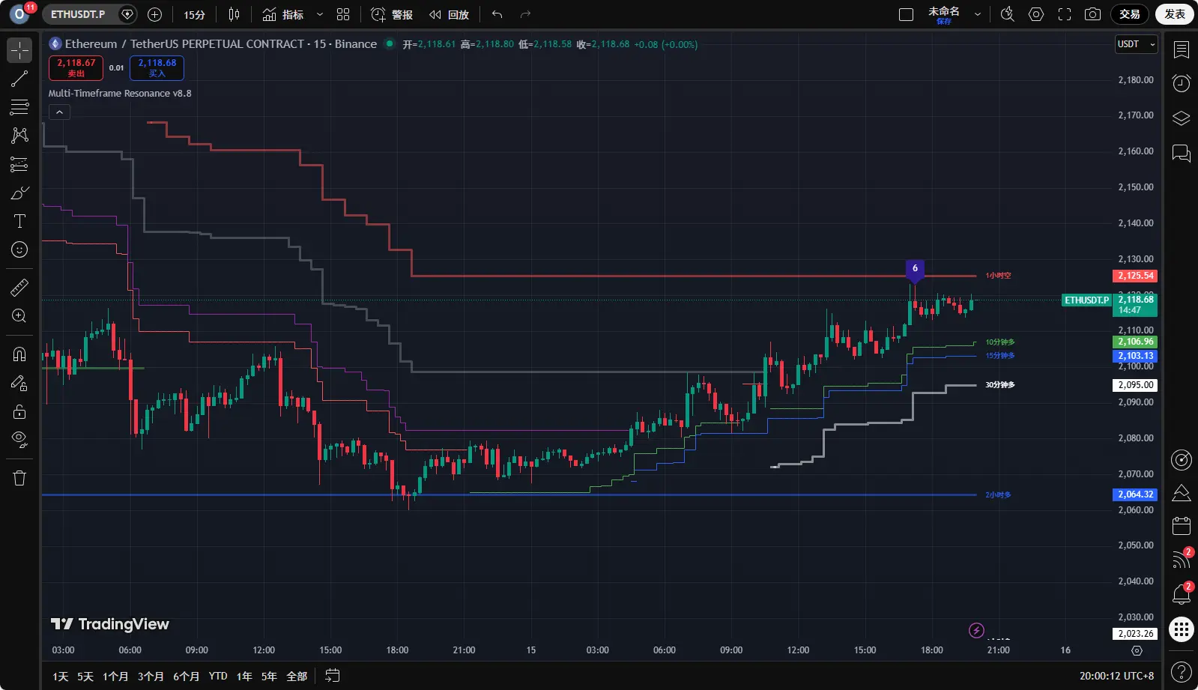Create a new 警报 alert
1198x690 pixels.
coord(392,14)
